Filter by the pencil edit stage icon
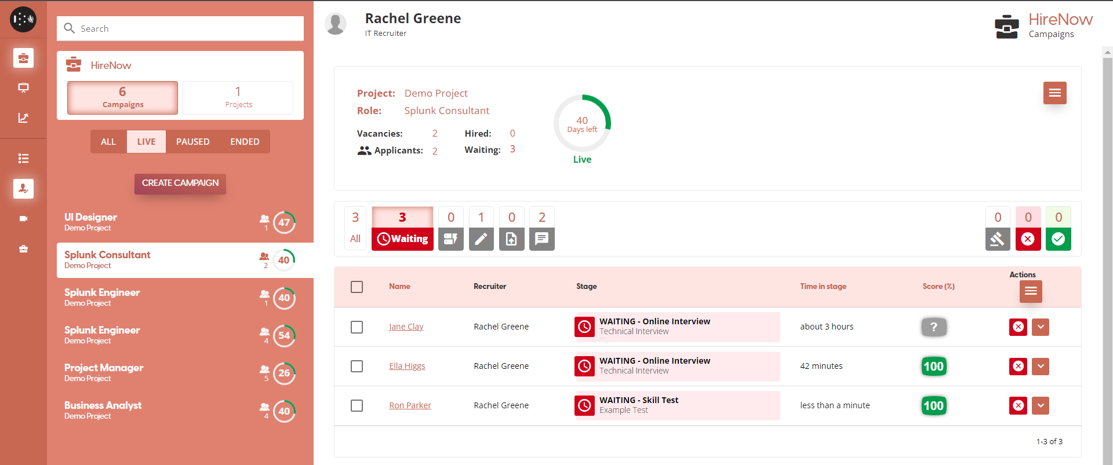Screen dimensions: 1113x465 [481, 239]
